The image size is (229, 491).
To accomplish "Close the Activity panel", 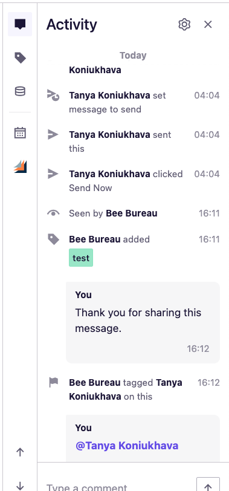I will click(208, 24).
